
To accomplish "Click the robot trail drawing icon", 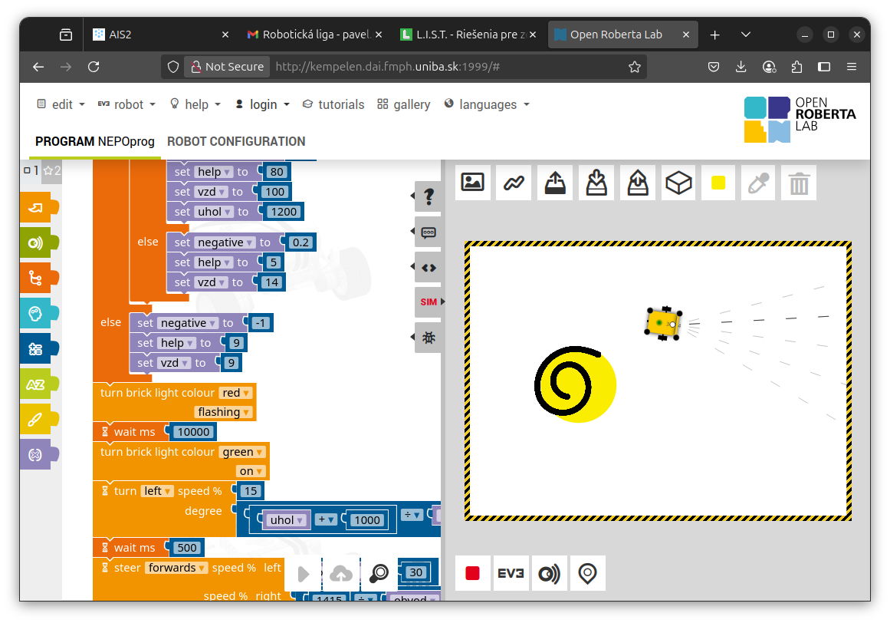I will (514, 183).
